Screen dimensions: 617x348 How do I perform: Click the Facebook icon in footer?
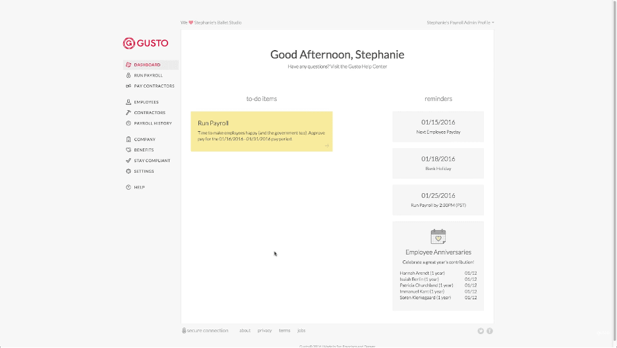click(x=490, y=331)
